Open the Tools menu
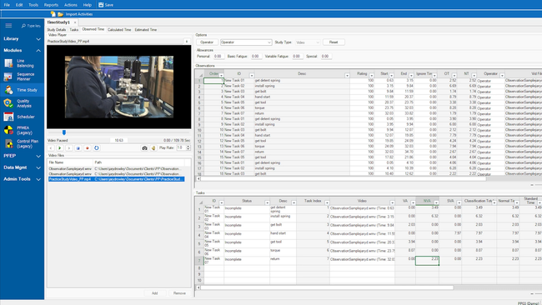The width and height of the screenshot is (542, 305). tap(33, 5)
